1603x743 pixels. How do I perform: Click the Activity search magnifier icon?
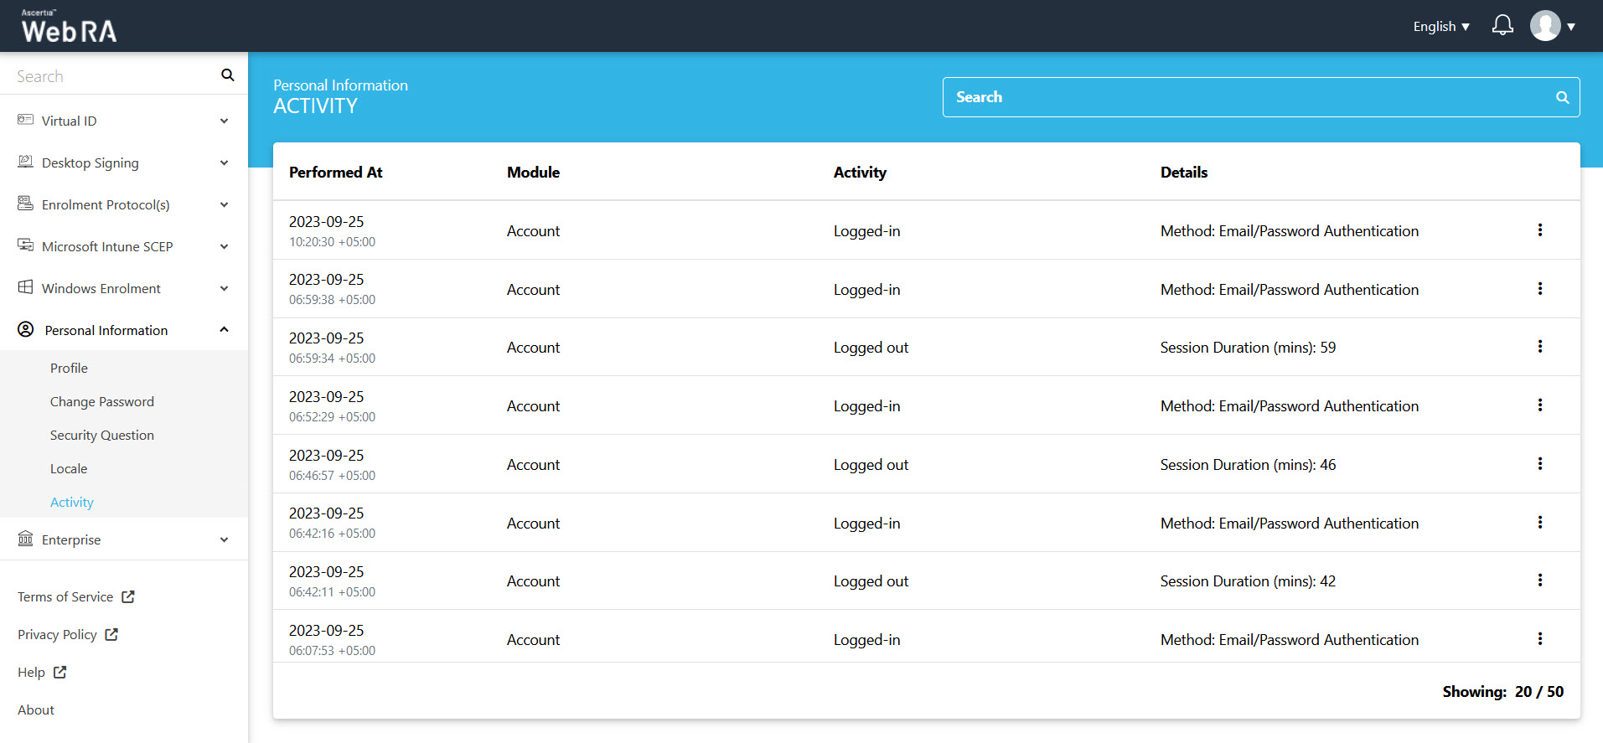click(1562, 97)
